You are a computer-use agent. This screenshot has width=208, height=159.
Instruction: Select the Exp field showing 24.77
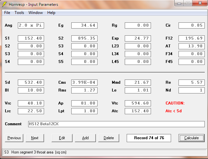click(138, 38)
